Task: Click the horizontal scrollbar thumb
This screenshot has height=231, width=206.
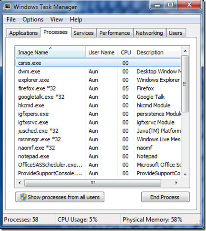Action: (x=93, y=183)
